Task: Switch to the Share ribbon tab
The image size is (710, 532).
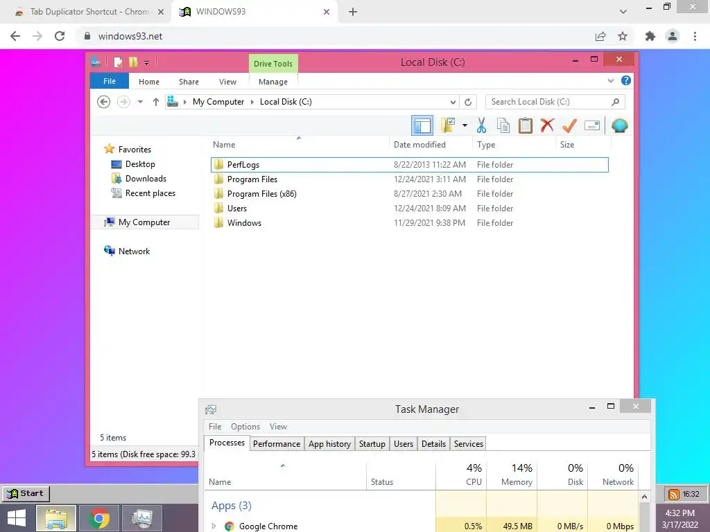Action: [189, 82]
